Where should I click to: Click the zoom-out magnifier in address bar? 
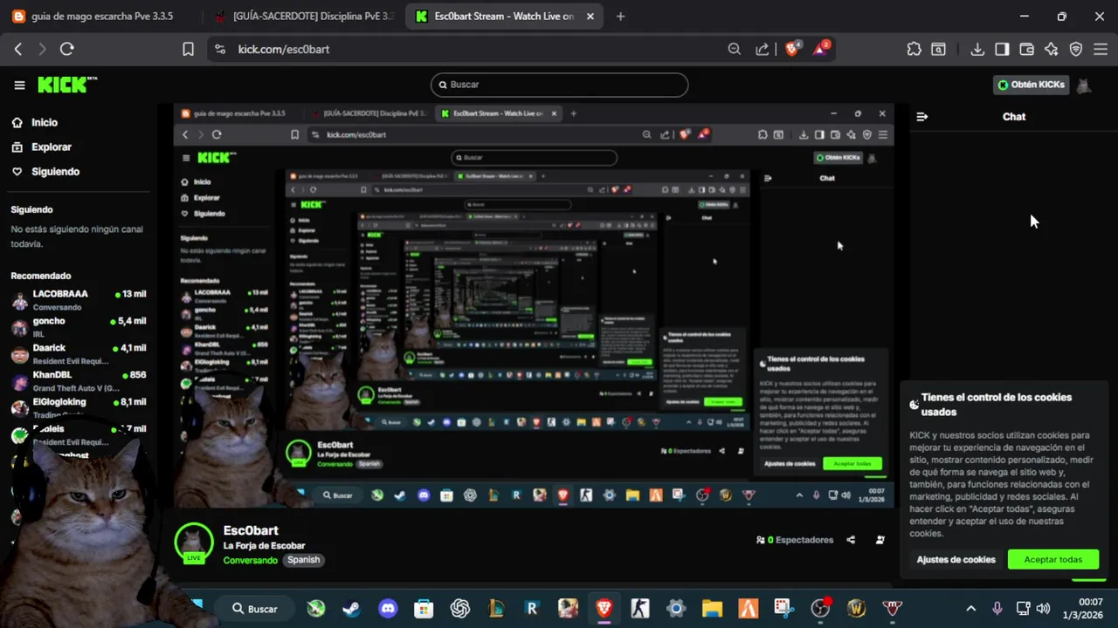(x=735, y=50)
